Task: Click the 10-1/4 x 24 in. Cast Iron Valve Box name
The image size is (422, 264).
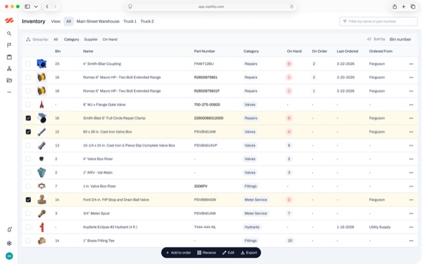Action: click(129, 145)
